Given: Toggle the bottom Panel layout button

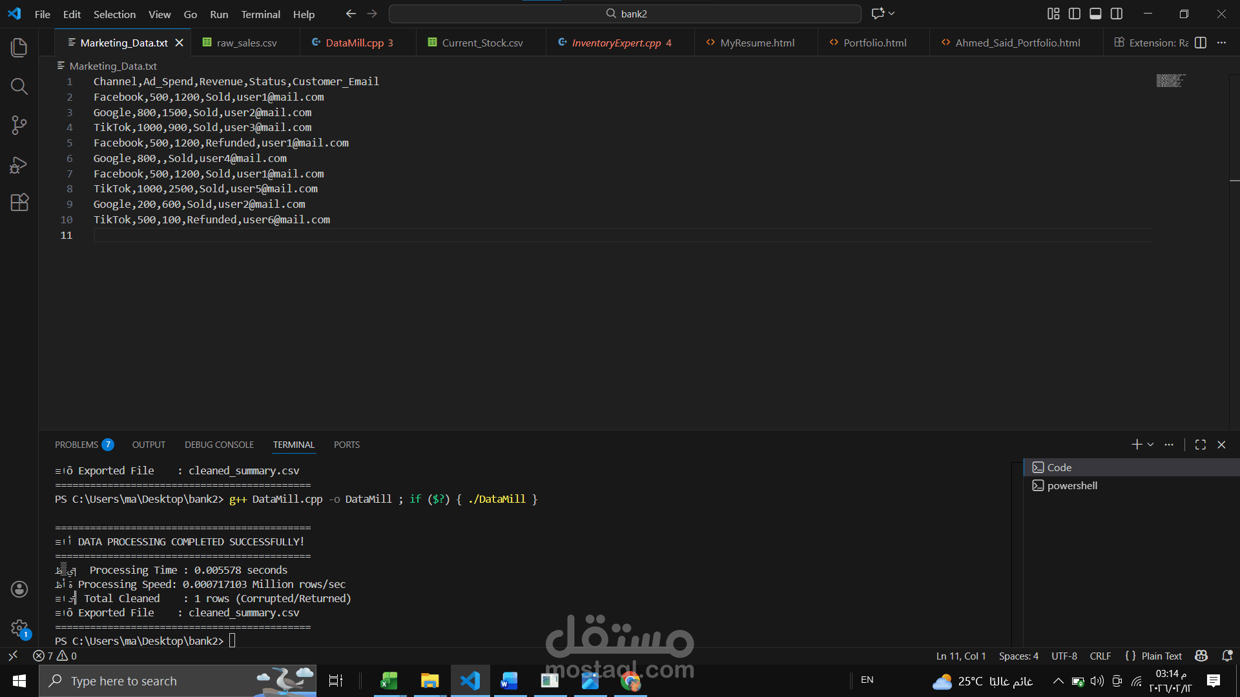Looking at the screenshot, I should [x=1095, y=14].
